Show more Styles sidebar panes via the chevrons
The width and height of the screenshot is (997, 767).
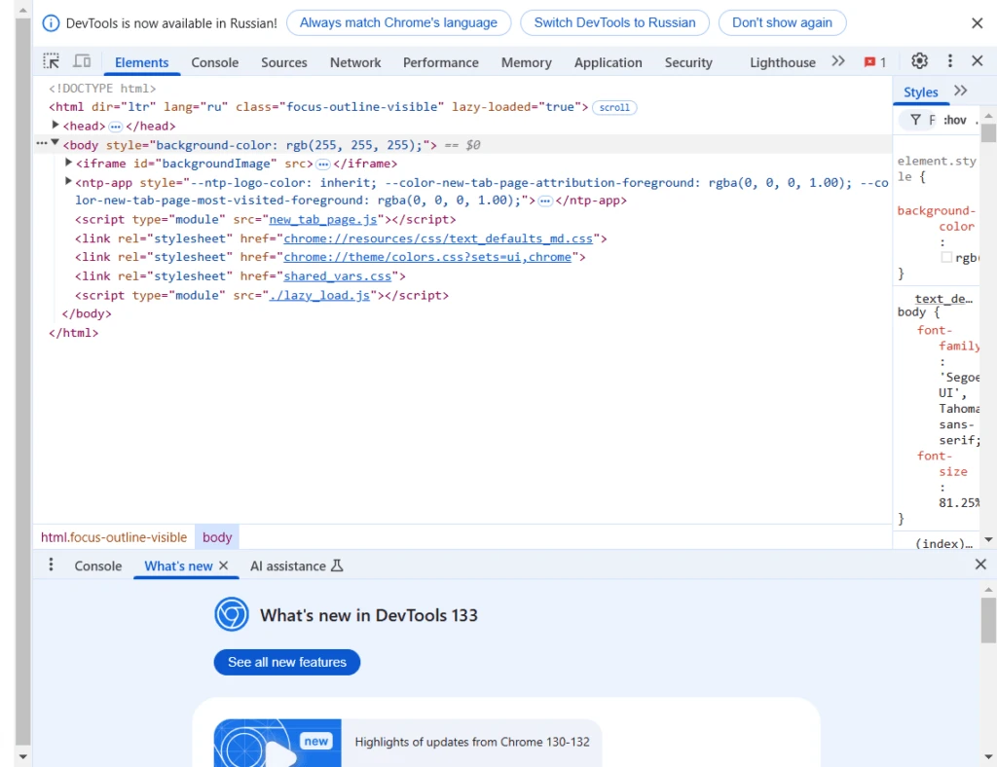pos(960,91)
